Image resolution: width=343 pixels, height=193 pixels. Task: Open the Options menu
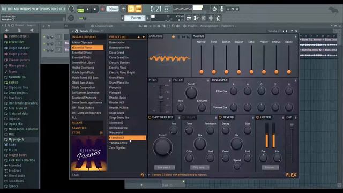tap(44, 9)
